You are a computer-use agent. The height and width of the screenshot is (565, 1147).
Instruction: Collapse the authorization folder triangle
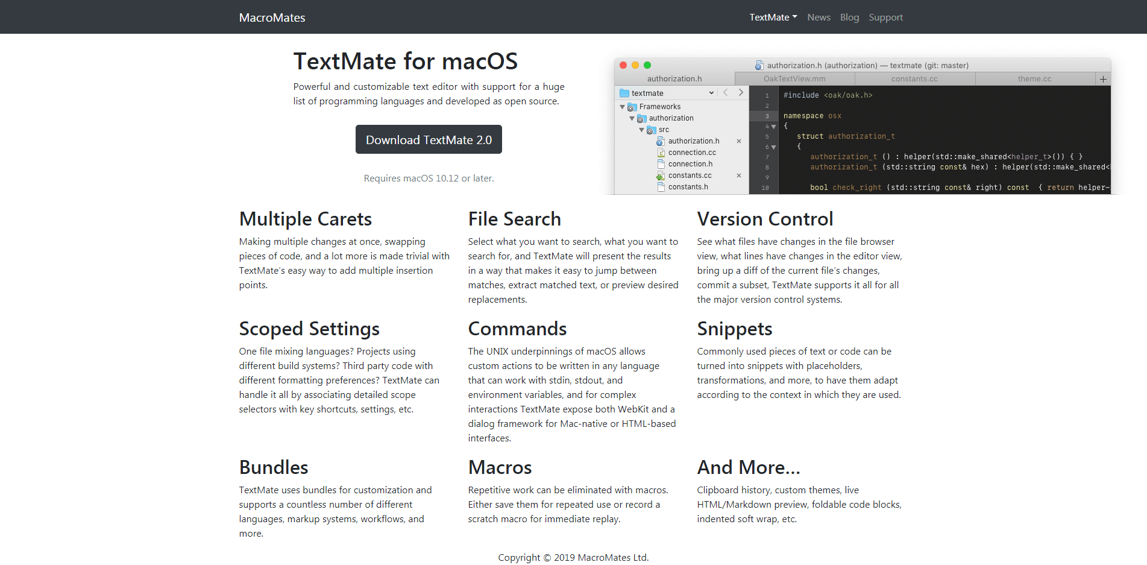point(632,118)
